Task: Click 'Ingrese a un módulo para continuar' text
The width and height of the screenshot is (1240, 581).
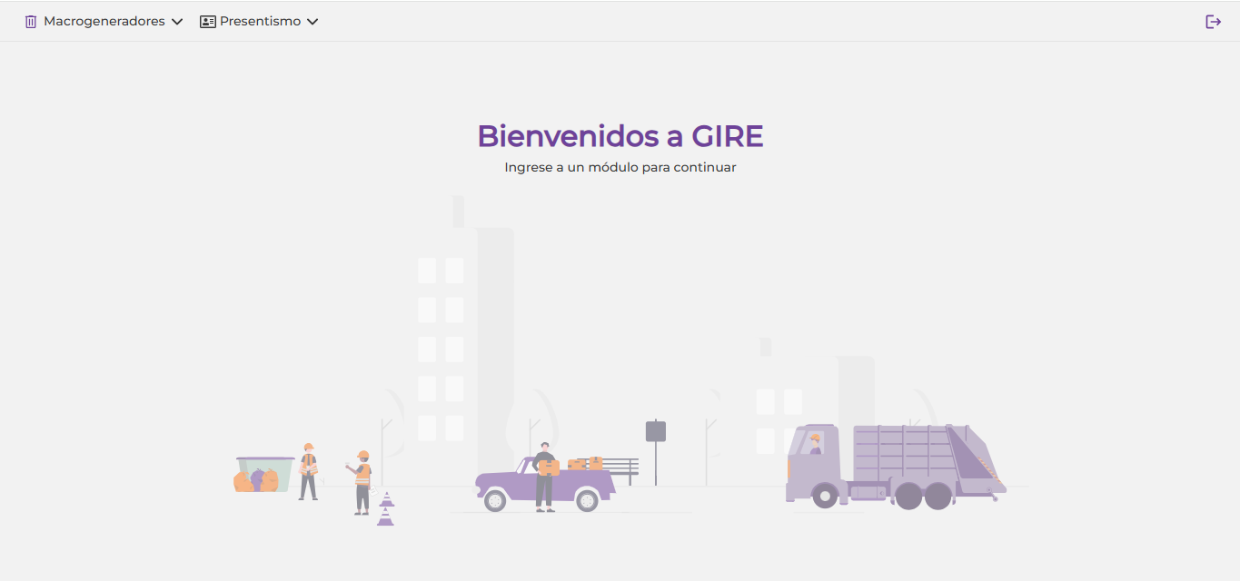Action: click(x=620, y=167)
